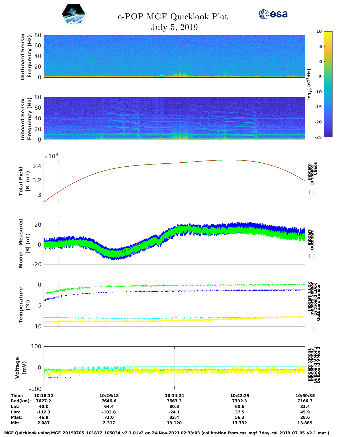Click the 'Log10 (nT²/Hz)' colorbar label

pyautogui.click(x=309, y=84)
